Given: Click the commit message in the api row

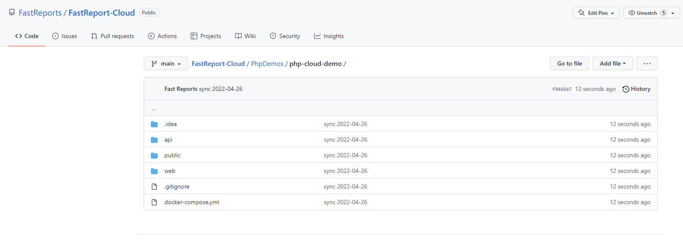Looking at the screenshot, I should click(345, 139).
